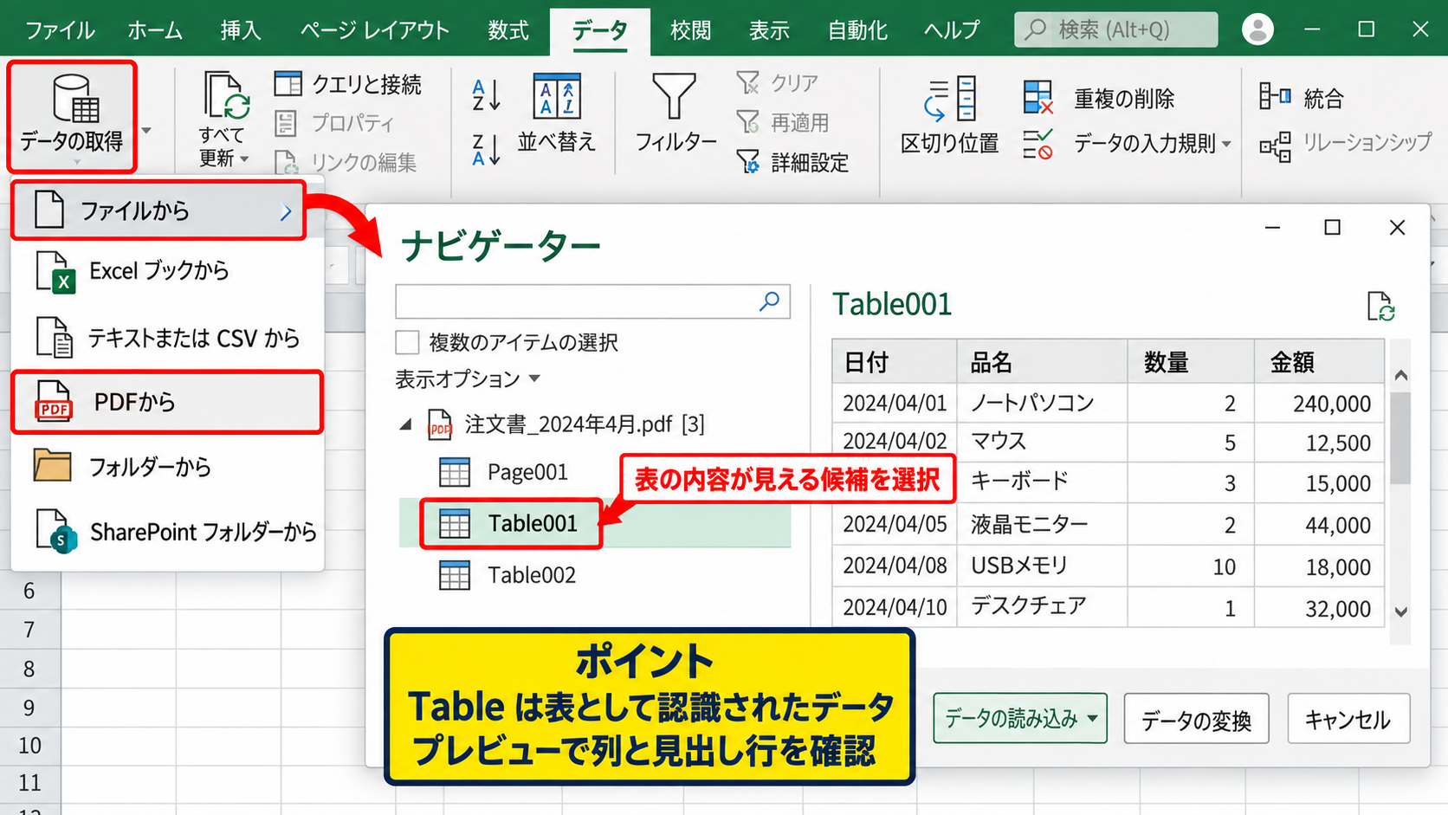Enable 複数のアイテムの選択 checkbox
The width and height of the screenshot is (1448, 815).
click(407, 342)
